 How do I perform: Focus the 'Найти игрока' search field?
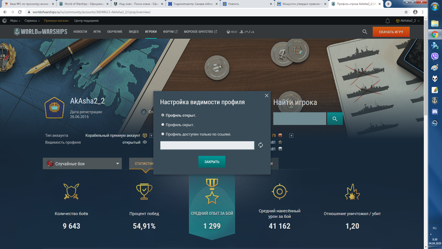coord(299,119)
